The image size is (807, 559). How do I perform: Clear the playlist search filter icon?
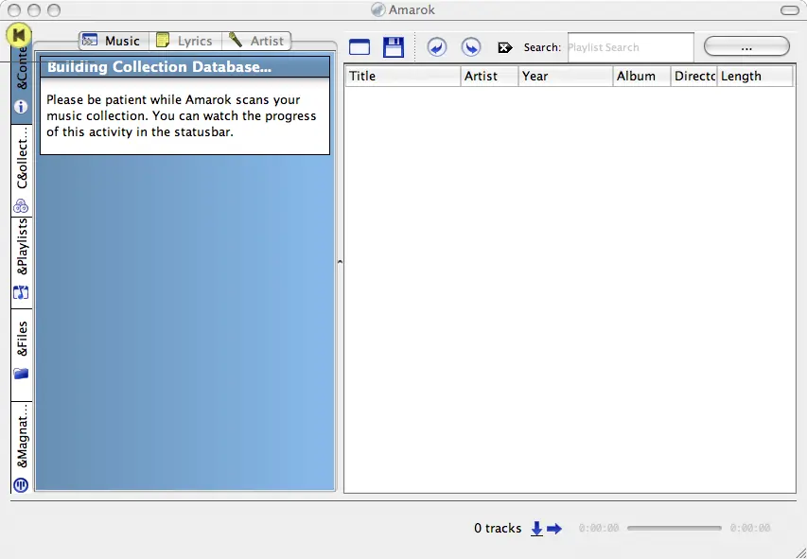[505, 47]
